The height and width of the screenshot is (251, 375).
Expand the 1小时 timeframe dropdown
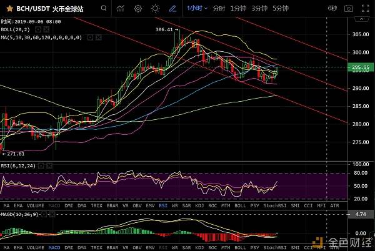tap(197, 9)
